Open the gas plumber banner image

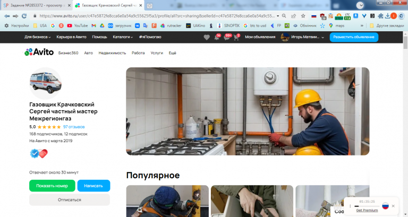(x=248, y=111)
